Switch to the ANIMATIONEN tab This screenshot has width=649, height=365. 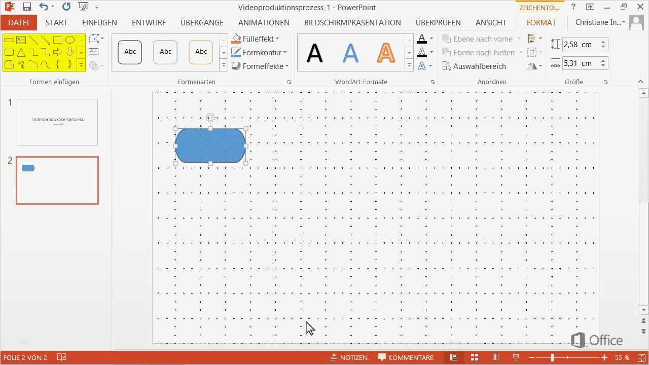[264, 22]
